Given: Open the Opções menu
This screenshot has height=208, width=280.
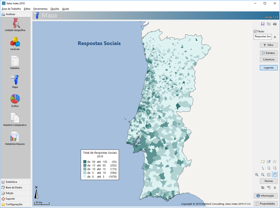Looking at the screenshot, I should click(55, 9).
